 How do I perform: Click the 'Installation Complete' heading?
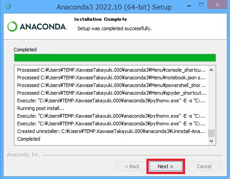click(101, 19)
